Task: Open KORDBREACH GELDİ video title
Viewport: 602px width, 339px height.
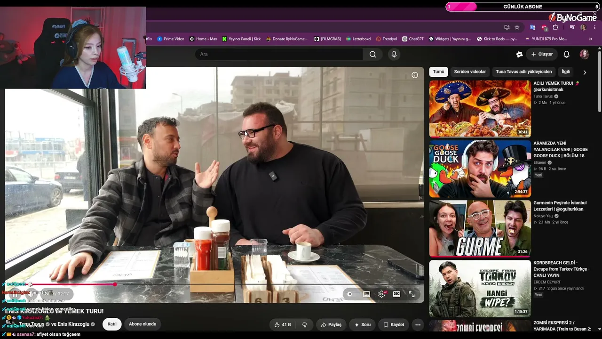Action: pos(561,269)
